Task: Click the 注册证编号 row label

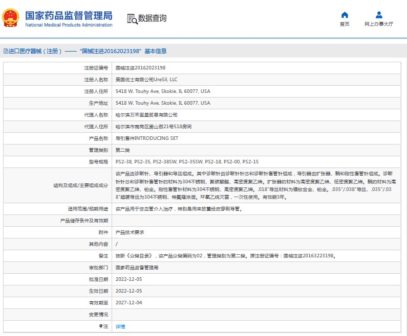Action: (x=96, y=68)
